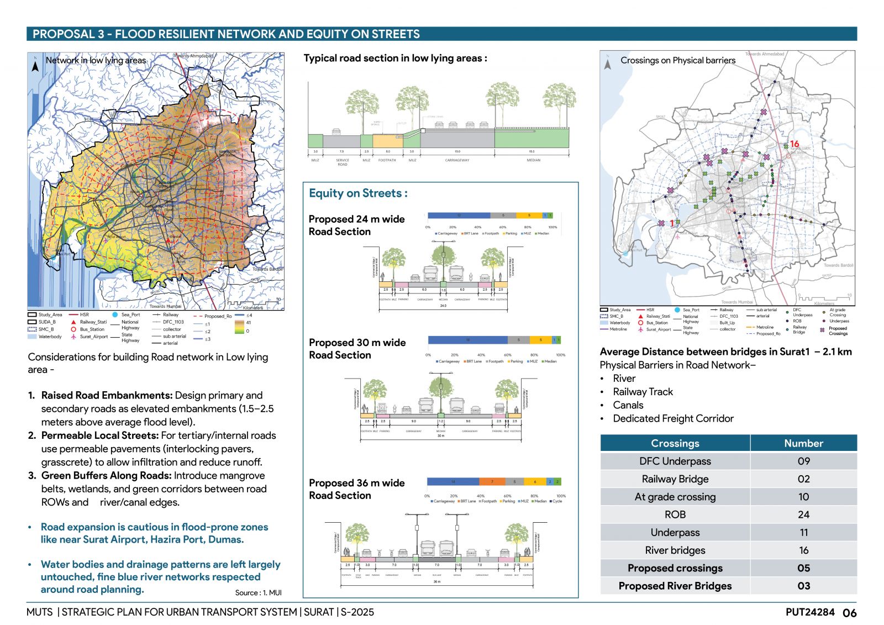Viewport: 884px width, 625px height.
Task: Click the Proposal 3 title banner
Action: pyautogui.click(x=441, y=34)
